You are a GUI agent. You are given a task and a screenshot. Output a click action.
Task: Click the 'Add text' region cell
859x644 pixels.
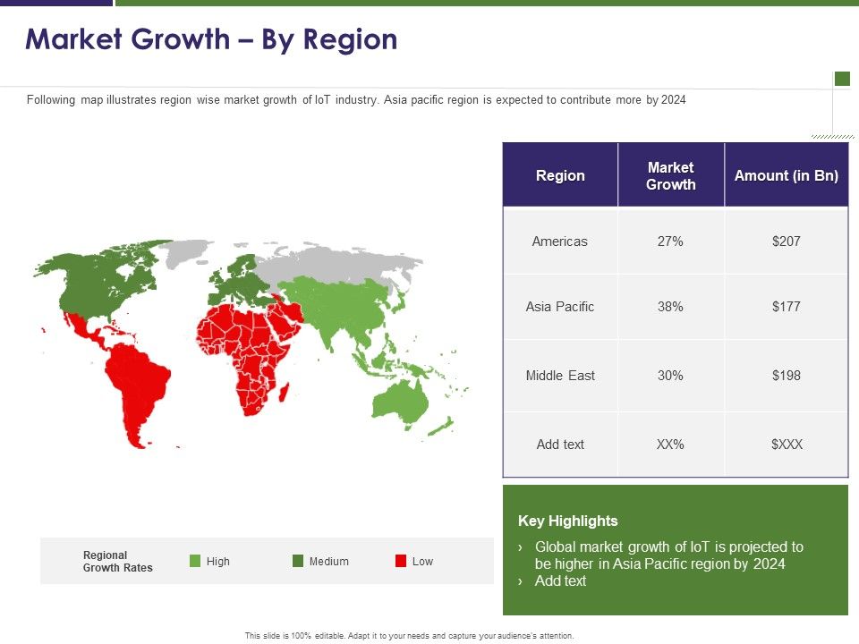point(560,445)
